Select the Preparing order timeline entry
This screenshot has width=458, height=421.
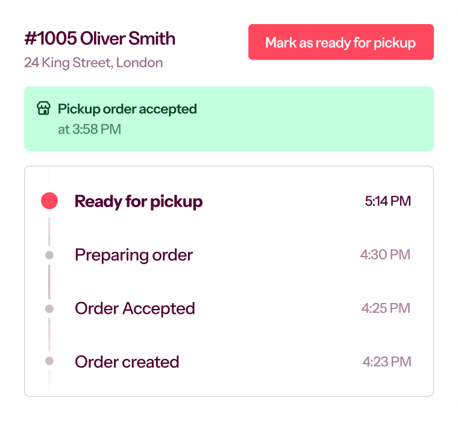pos(134,255)
